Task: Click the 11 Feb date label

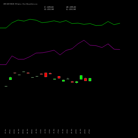Action: pyautogui.click(x=41, y=131)
